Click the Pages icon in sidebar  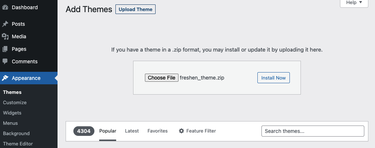click(x=5, y=49)
